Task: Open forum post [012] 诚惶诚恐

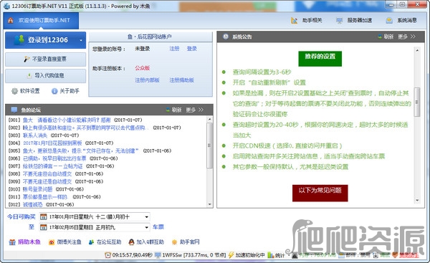Action: click(33, 204)
